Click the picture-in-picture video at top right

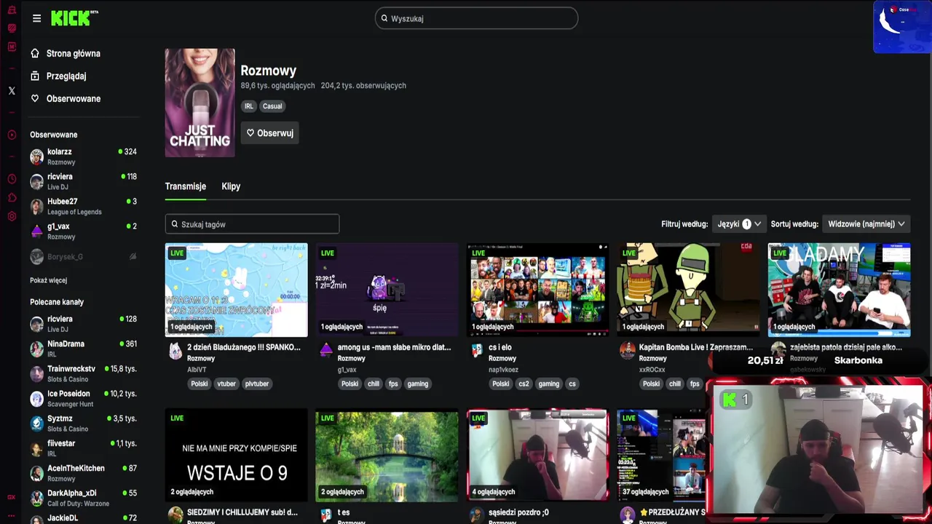[x=902, y=27]
